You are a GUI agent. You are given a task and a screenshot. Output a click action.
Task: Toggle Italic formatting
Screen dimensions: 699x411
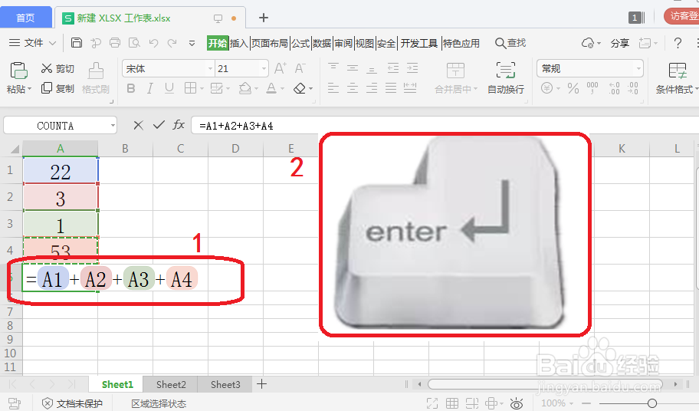pos(150,88)
